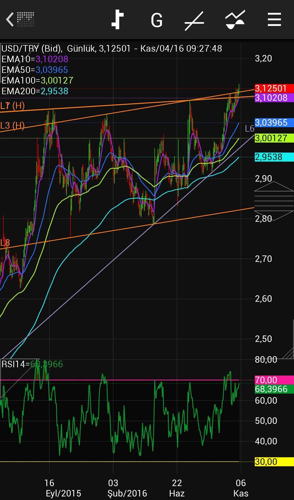This screenshot has height=500, width=294.
Task: Click the purple 3,10208 EMA10 price tag
Action: pyautogui.click(x=274, y=98)
